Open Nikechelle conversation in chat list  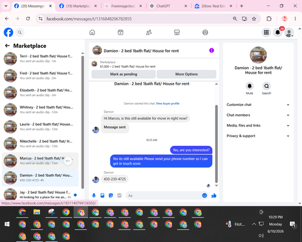point(40,143)
